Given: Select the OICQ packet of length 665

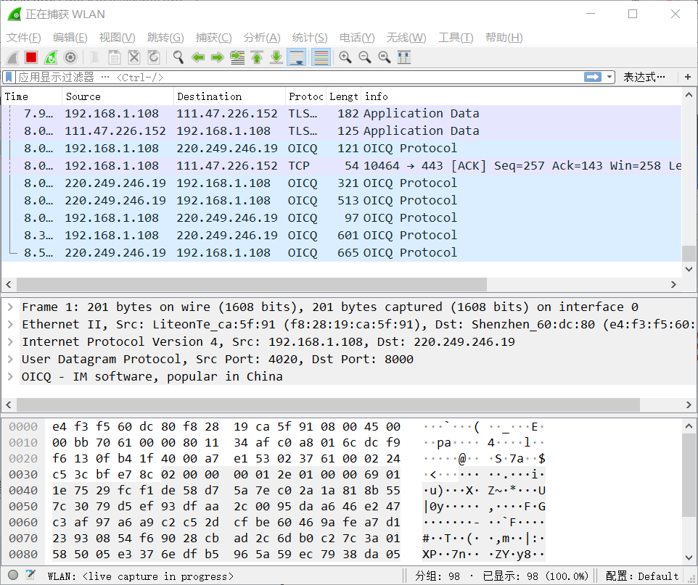Looking at the screenshot, I should coord(342,253).
